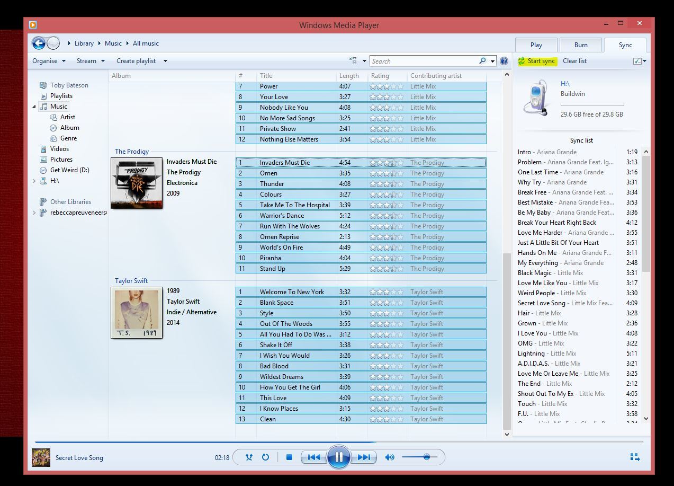Click the All music breadcrumb
Image resolution: width=674 pixels, height=486 pixels.
[146, 43]
